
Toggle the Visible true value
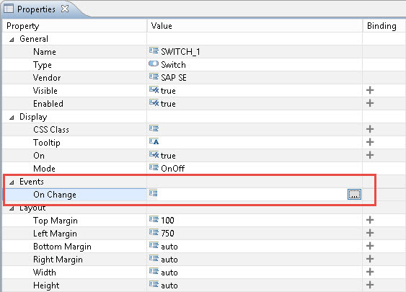click(168, 91)
